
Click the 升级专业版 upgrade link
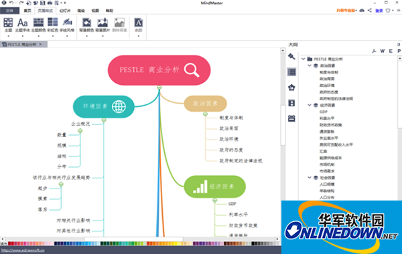click(346, 11)
